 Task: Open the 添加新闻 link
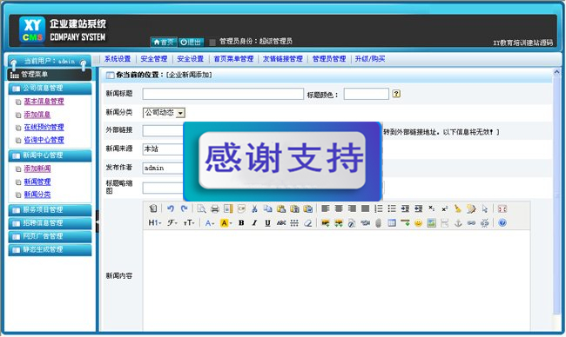pyautogui.click(x=37, y=168)
